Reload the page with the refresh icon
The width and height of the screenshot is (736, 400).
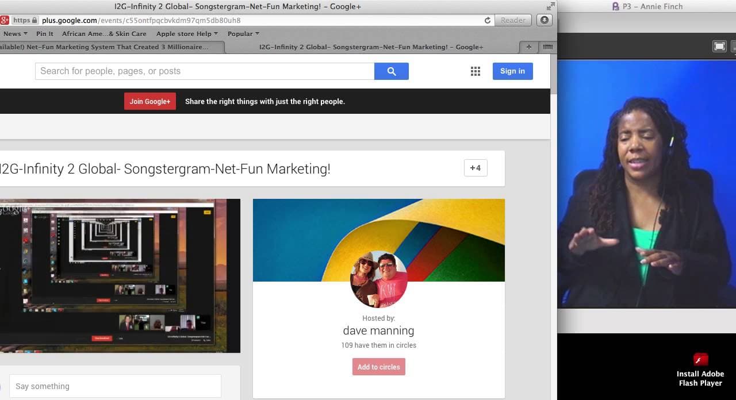click(488, 20)
